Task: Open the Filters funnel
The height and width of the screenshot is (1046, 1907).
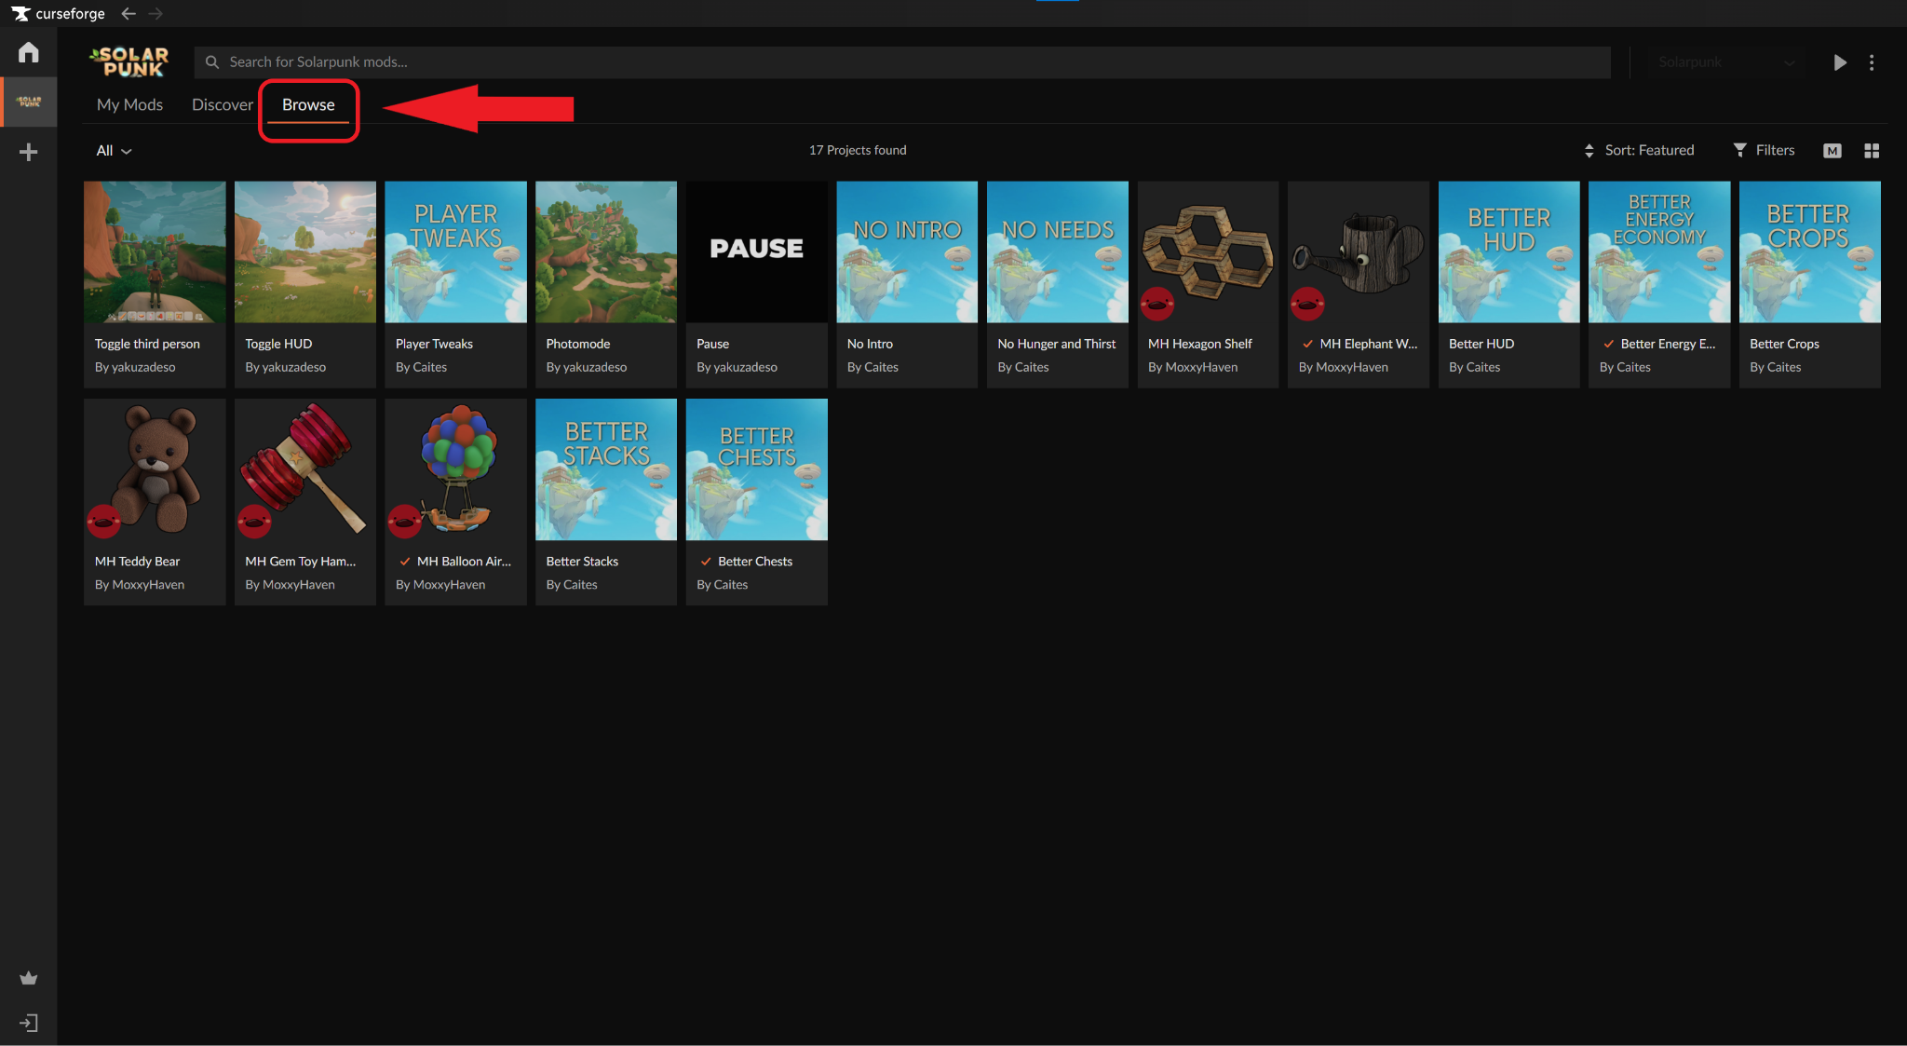Action: coord(1764,150)
